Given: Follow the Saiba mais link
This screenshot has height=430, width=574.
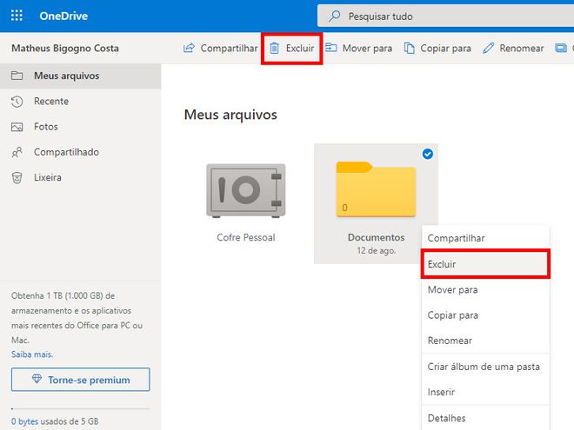Looking at the screenshot, I should tap(32, 354).
